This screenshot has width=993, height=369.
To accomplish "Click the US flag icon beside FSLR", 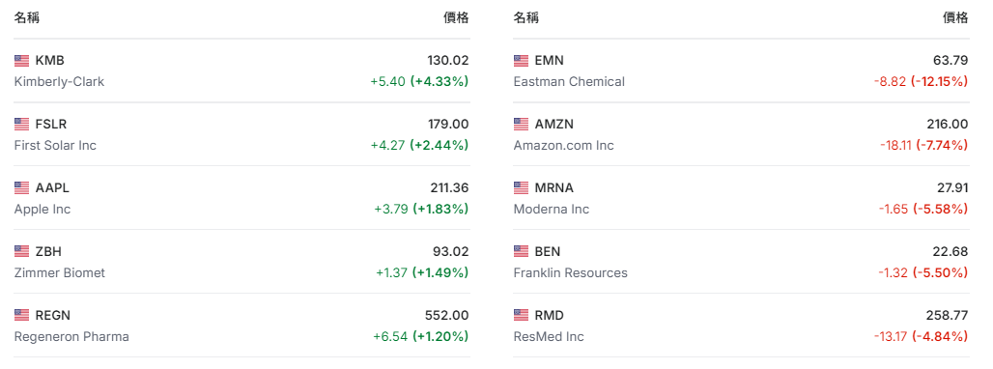I will tap(21, 124).
